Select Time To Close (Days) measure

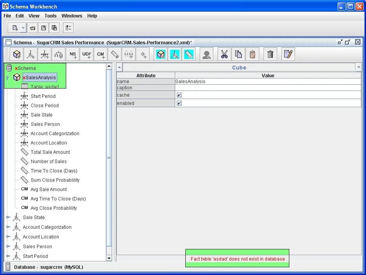(54, 171)
